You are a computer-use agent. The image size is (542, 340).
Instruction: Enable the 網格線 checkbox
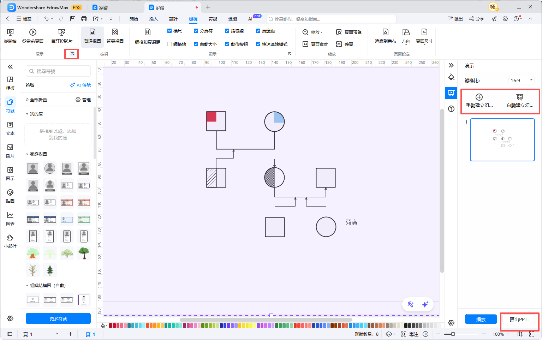point(169,44)
